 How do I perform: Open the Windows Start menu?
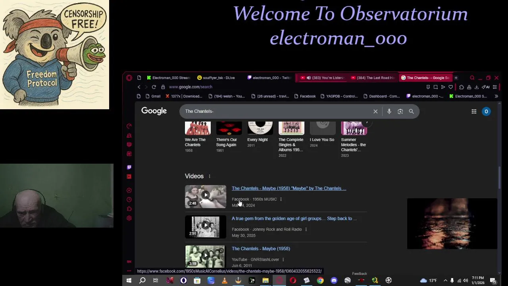click(x=129, y=281)
